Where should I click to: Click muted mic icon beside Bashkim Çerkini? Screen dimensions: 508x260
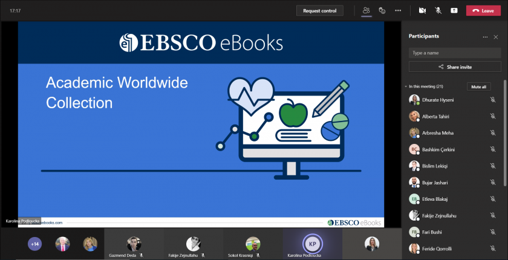(493, 149)
